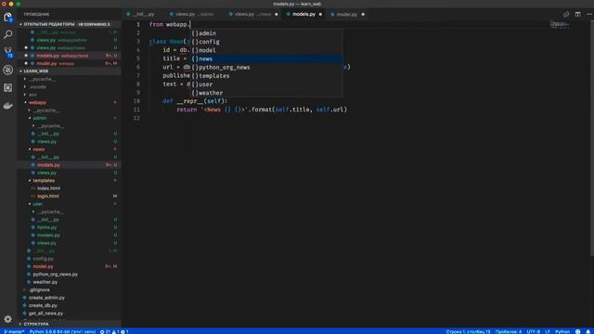Open index.html in the templates folder
Screen dimensions: 594x334
pyautogui.click(x=70, y=188)
